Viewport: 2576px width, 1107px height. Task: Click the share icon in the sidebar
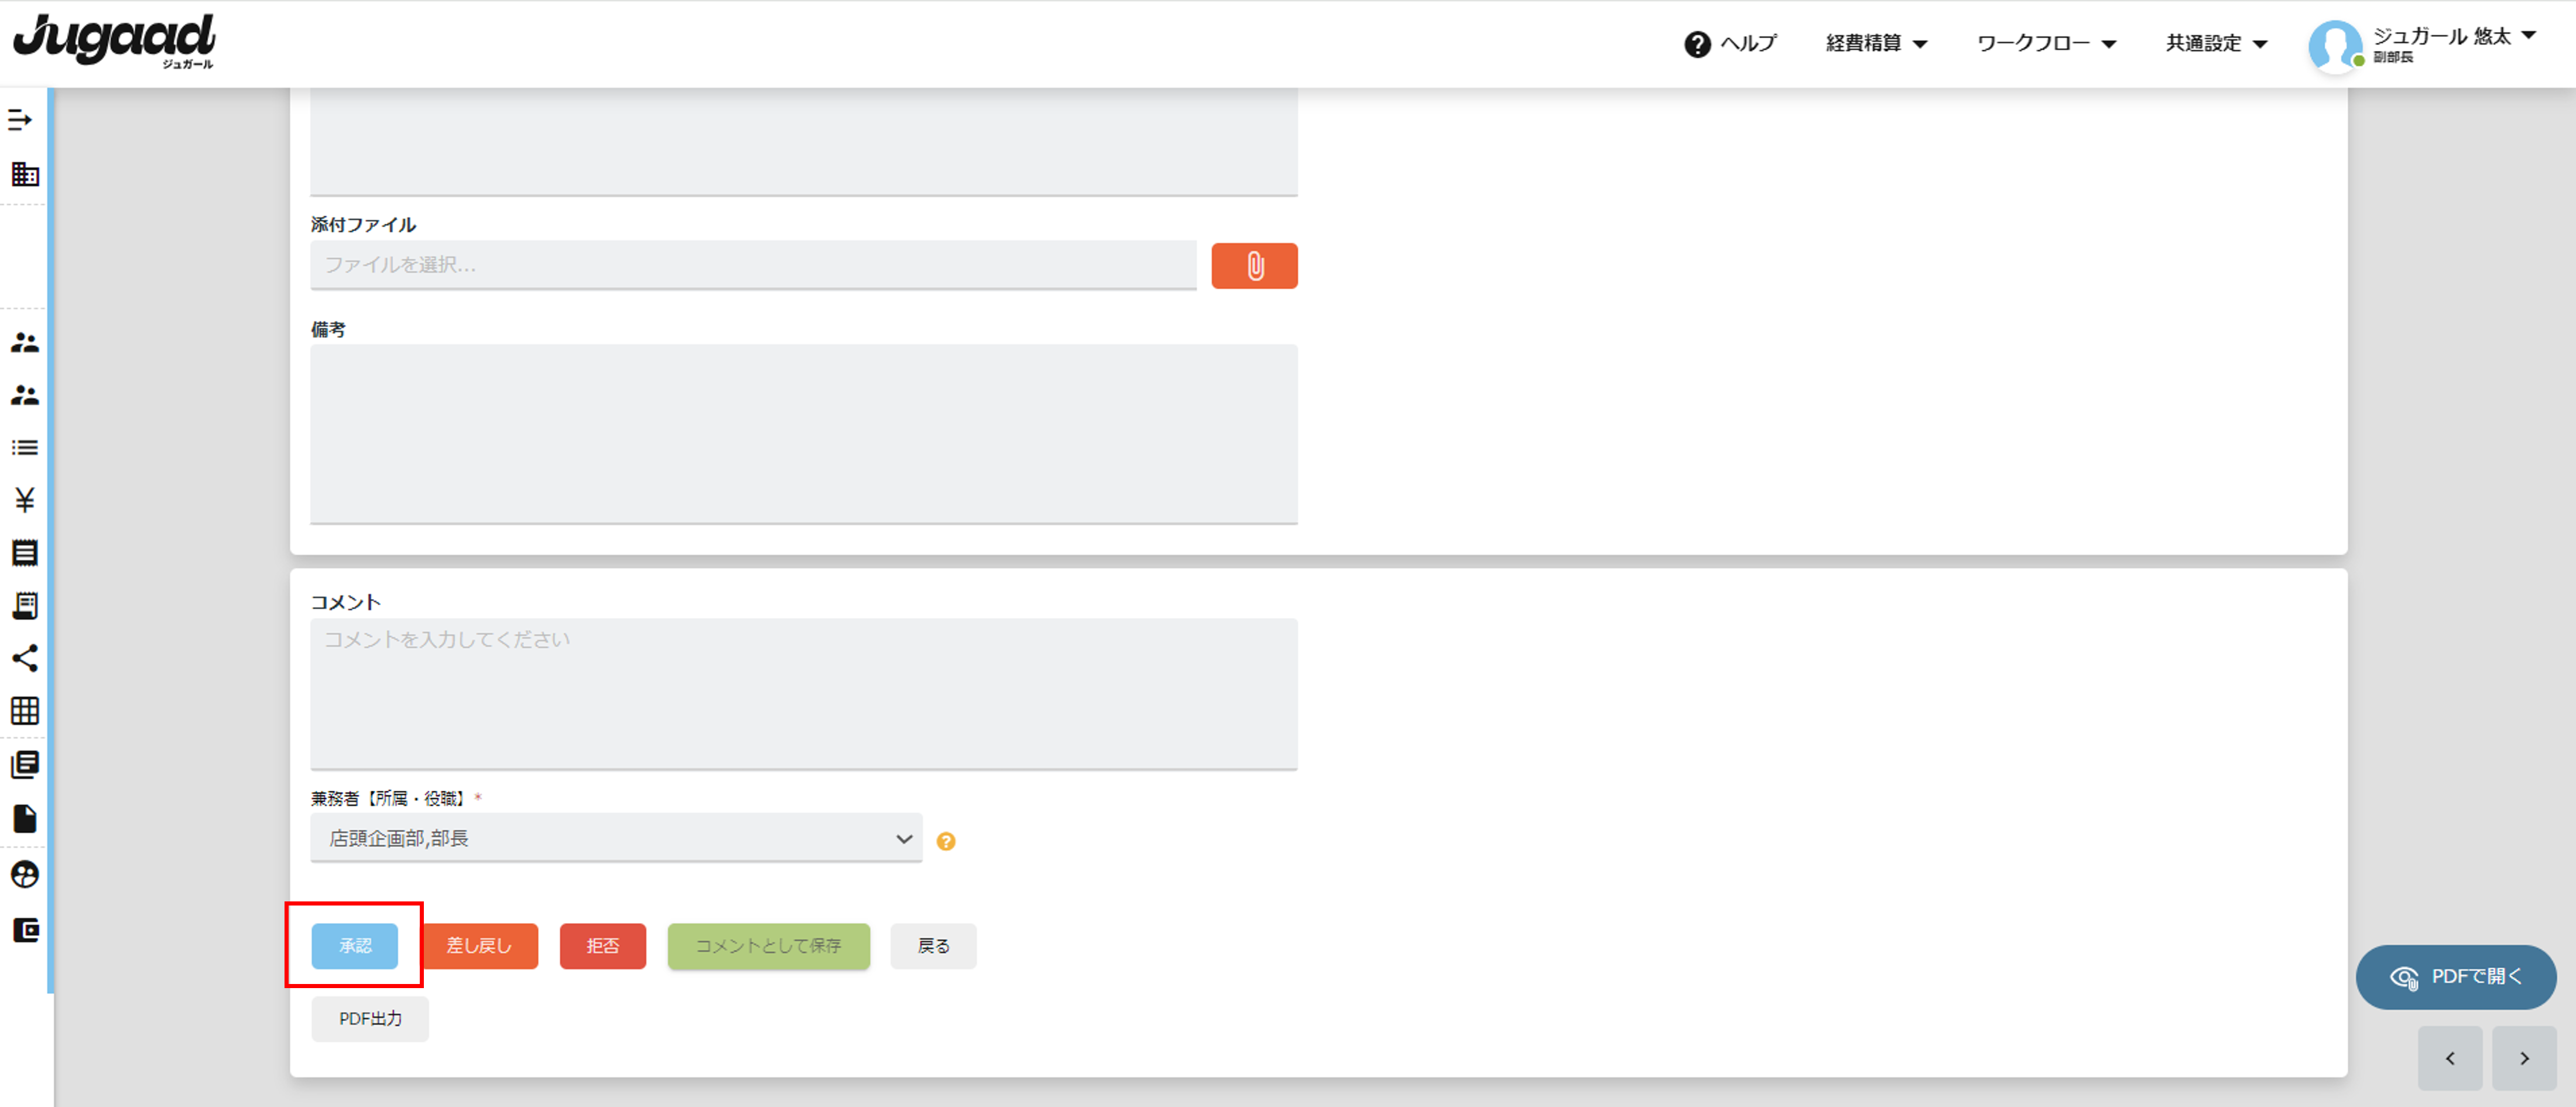pos(25,658)
